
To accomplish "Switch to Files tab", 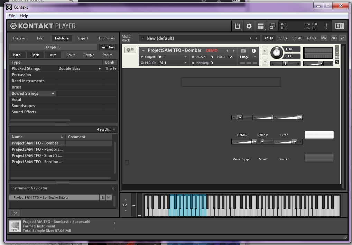I will pyautogui.click(x=40, y=38).
